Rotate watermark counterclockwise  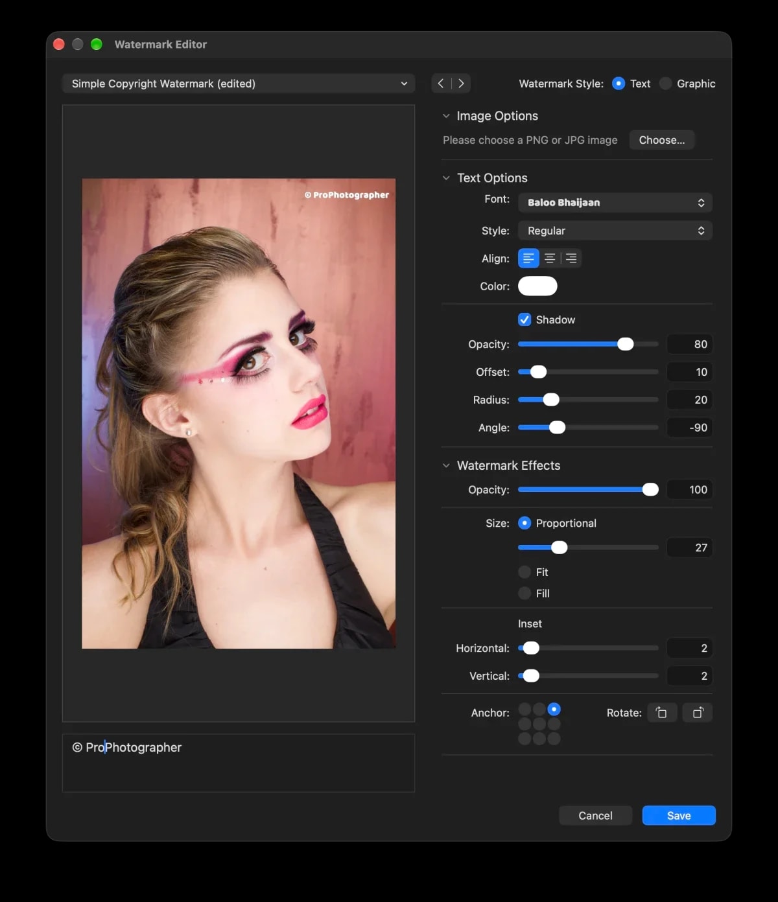pyautogui.click(x=662, y=713)
